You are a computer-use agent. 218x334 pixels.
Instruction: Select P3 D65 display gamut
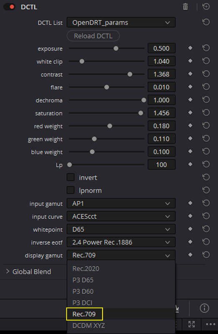(x=121, y=280)
